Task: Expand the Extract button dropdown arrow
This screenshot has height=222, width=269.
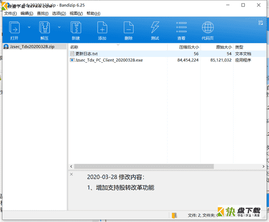Action: (59, 27)
